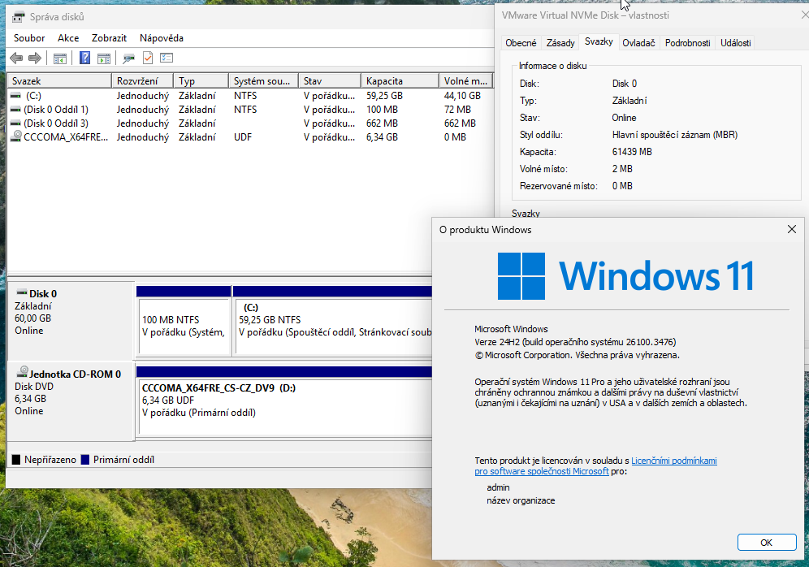Open the Podrobnosti tab
The height and width of the screenshot is (567, 809).
tap(687, 43)
